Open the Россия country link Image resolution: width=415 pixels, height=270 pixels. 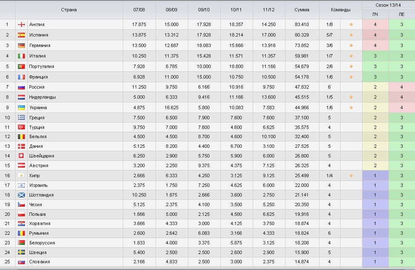37,87
